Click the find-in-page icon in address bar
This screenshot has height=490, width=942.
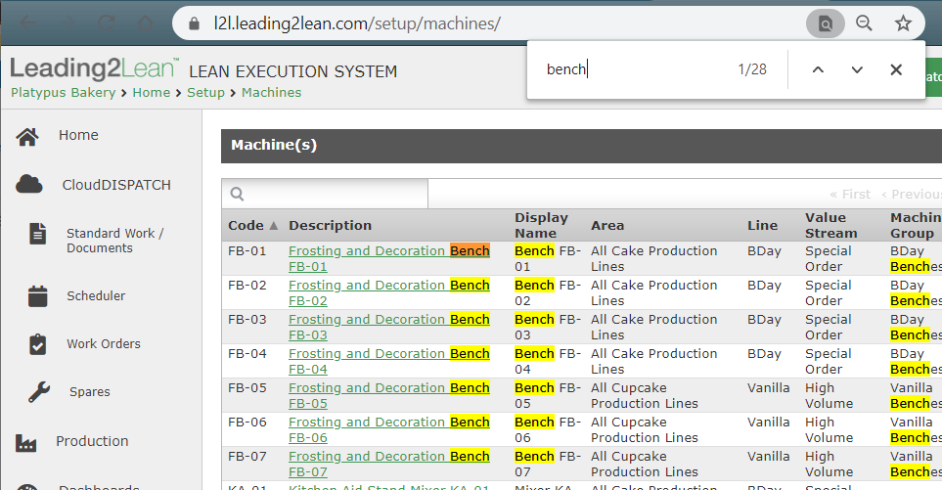coord(826,24)
